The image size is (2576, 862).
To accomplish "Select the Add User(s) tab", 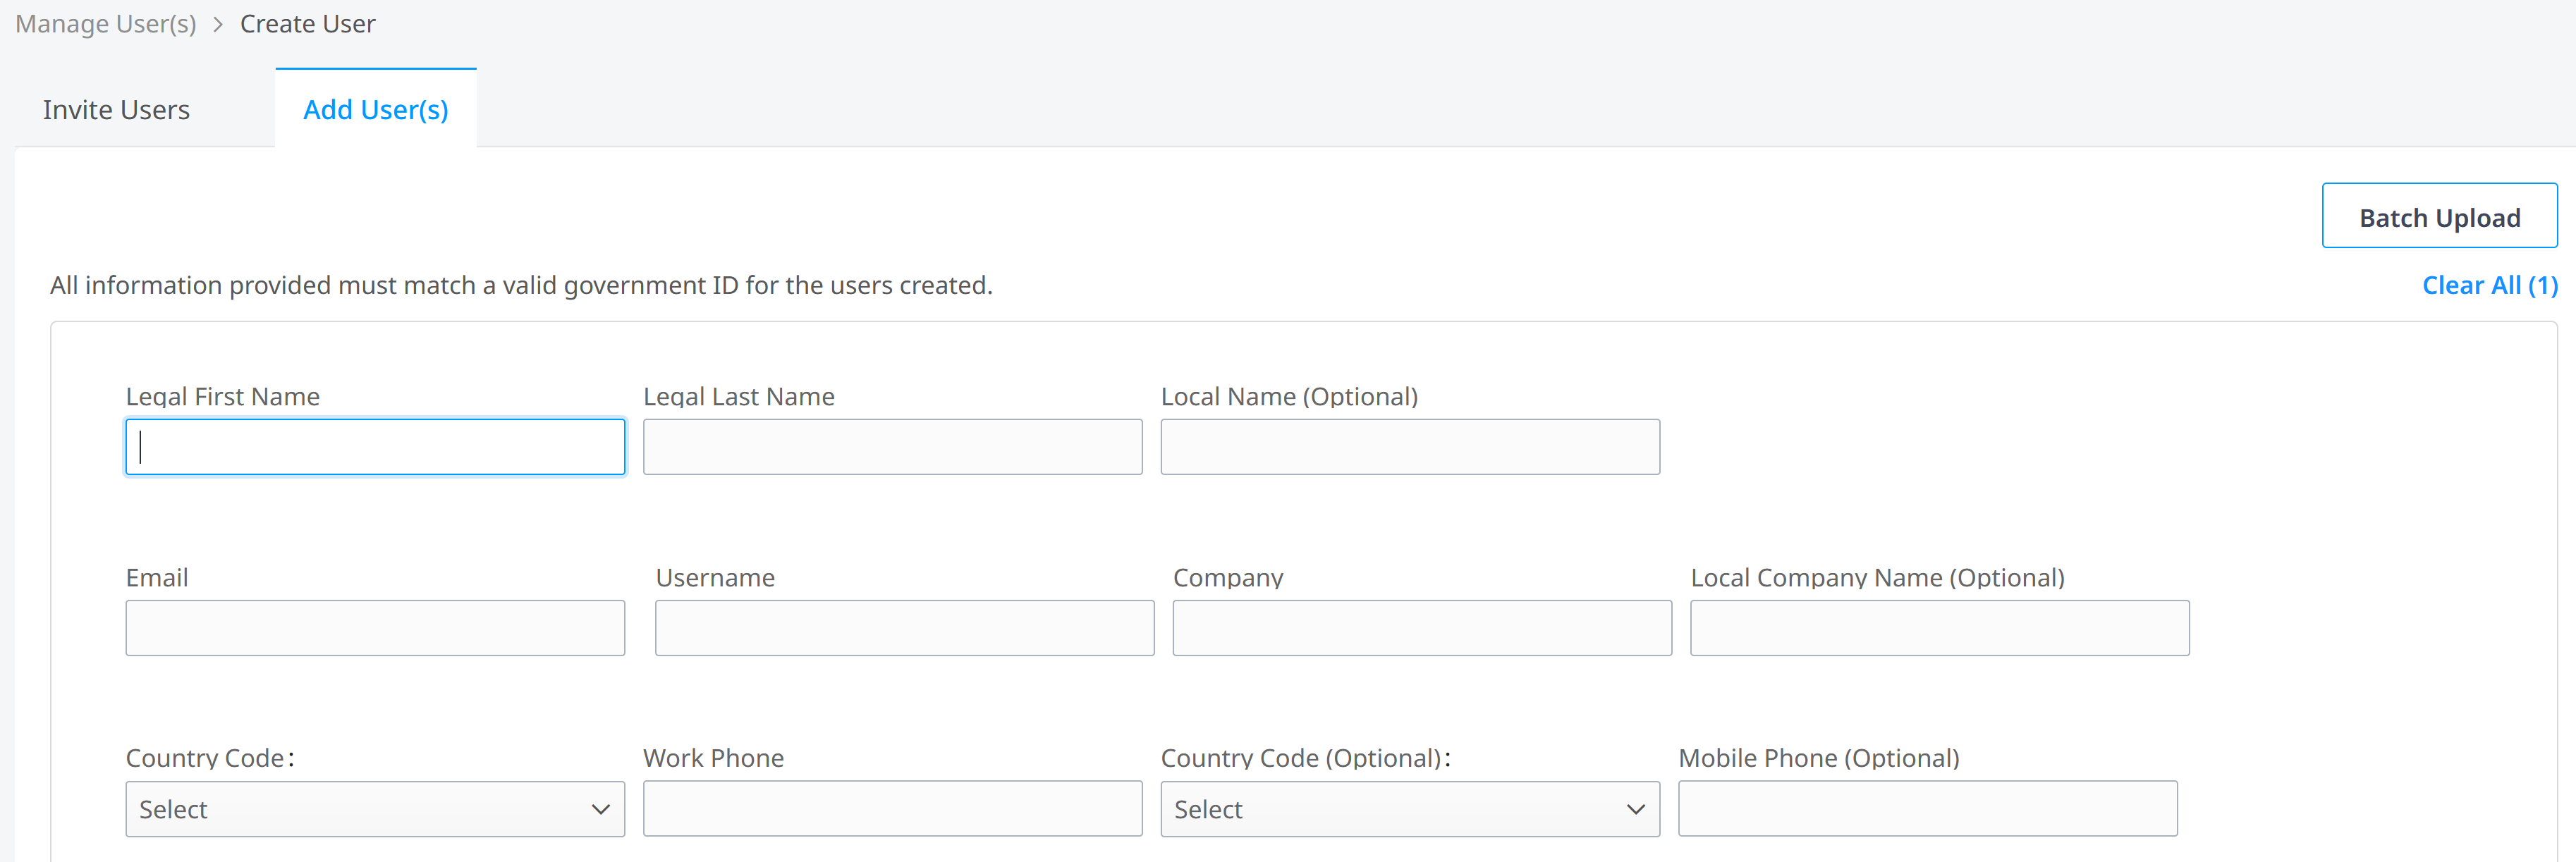I will point(376,109).
